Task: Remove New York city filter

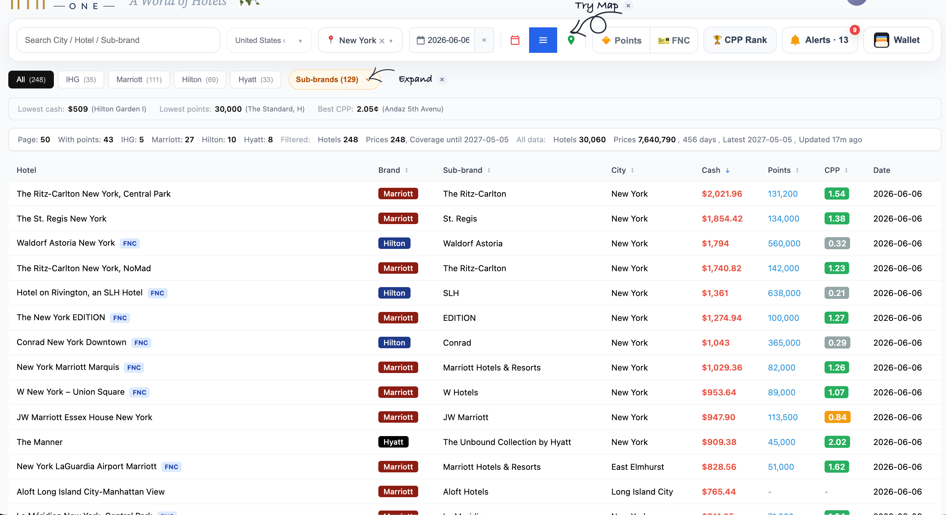Action: pyautogui.click(x=382, y=41)
